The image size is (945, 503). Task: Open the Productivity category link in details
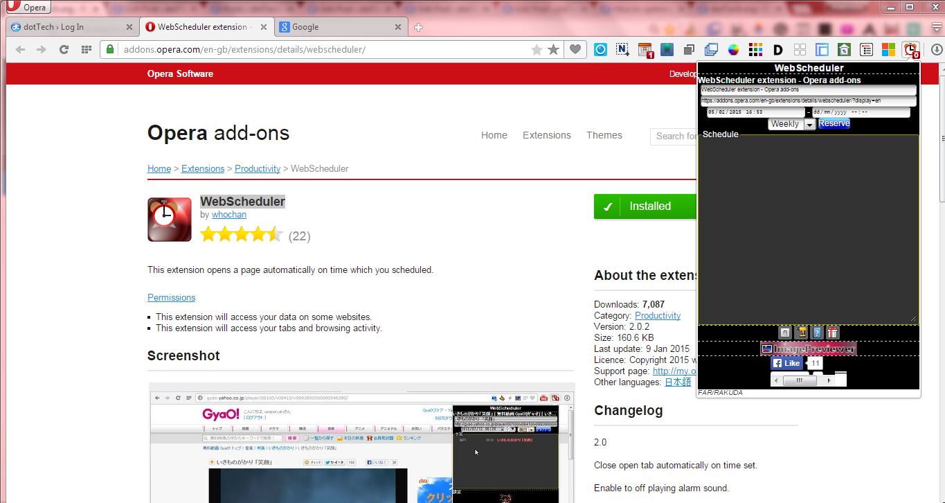coord(658,315)
